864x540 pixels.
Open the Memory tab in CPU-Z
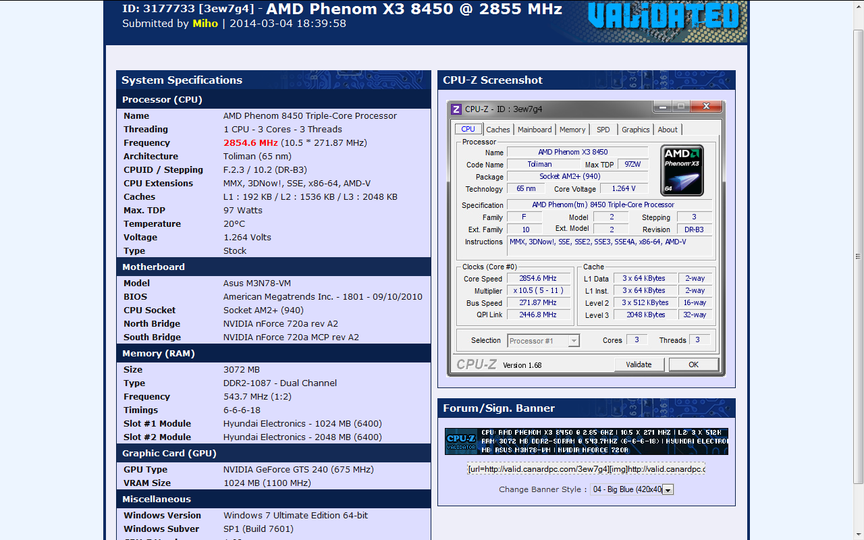tap(572, 130)
